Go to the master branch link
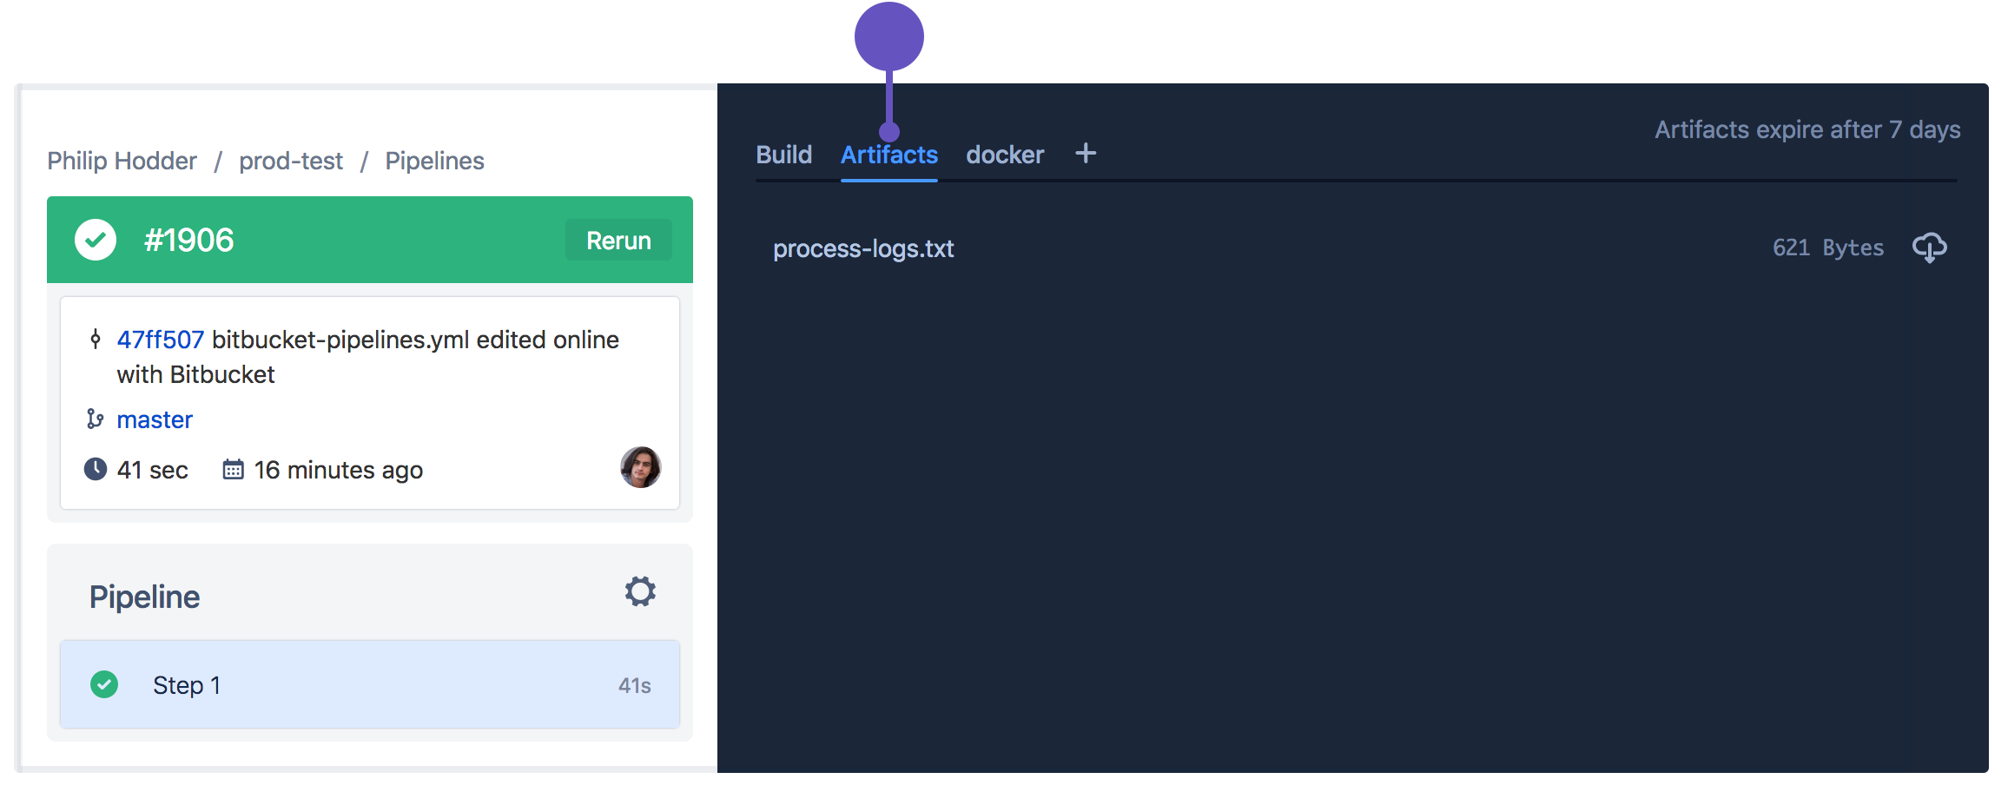The width and height of the screenshot is (2008, 792). (155, 419)
